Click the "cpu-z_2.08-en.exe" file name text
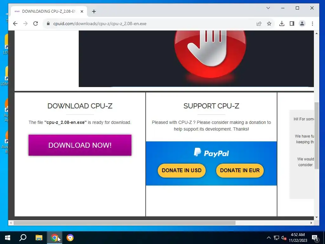The width and height of the screenshot is (325, 244). point(65,122)
